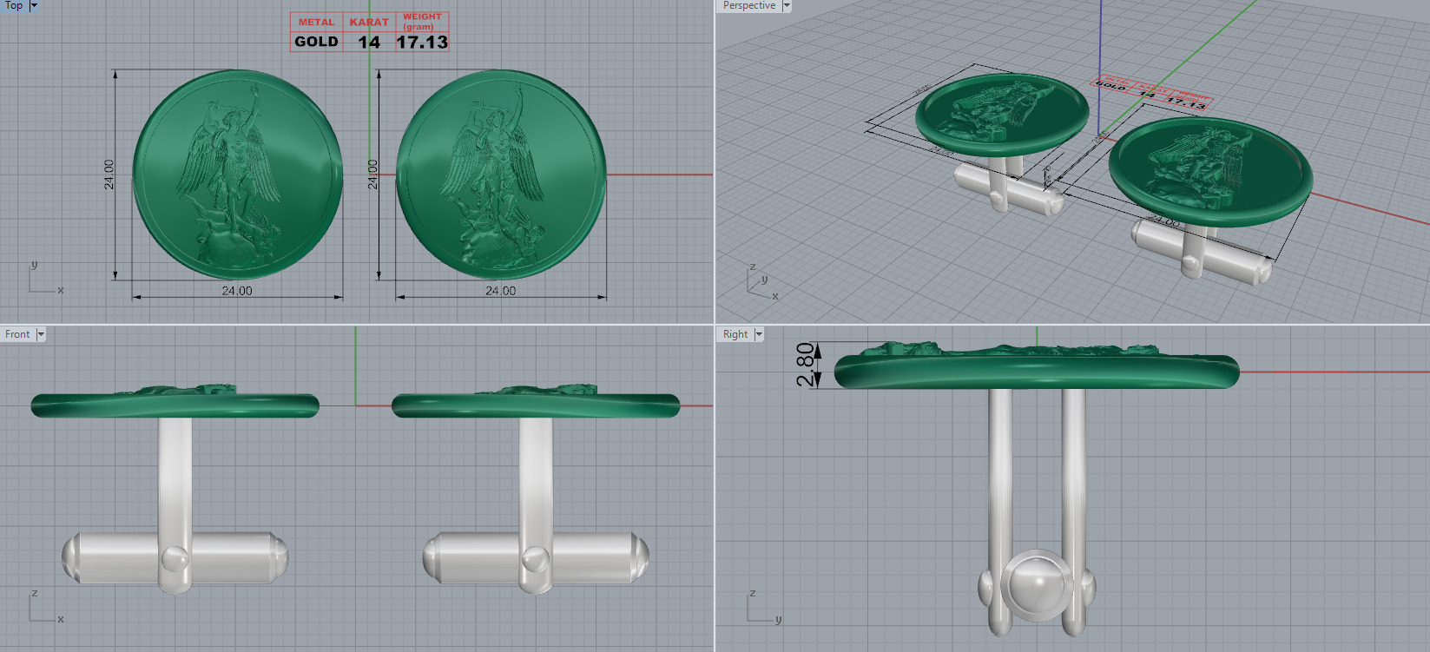Screen dimensions: 1430x652
Task: Open the Perspective viewport dropdown arrow
Action: coord(787,5)
